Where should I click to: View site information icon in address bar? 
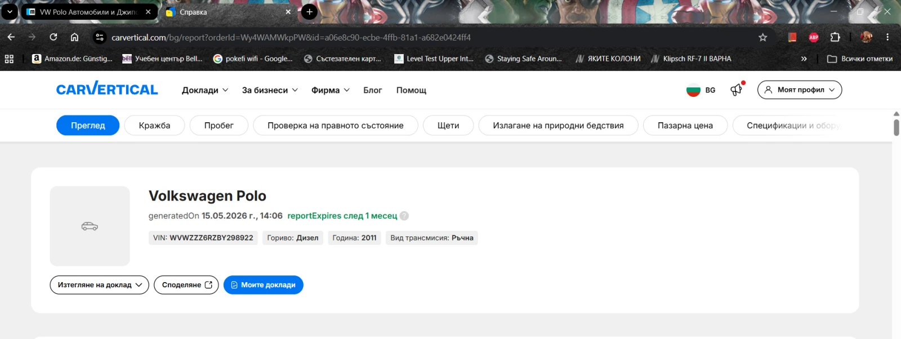(x=100, y=37)
